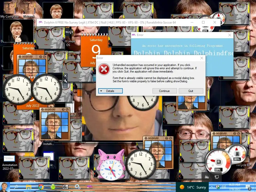This screenshot has width=256, height=192.
Task: Click Continue in the exception dialog
Action: (164, 91)
